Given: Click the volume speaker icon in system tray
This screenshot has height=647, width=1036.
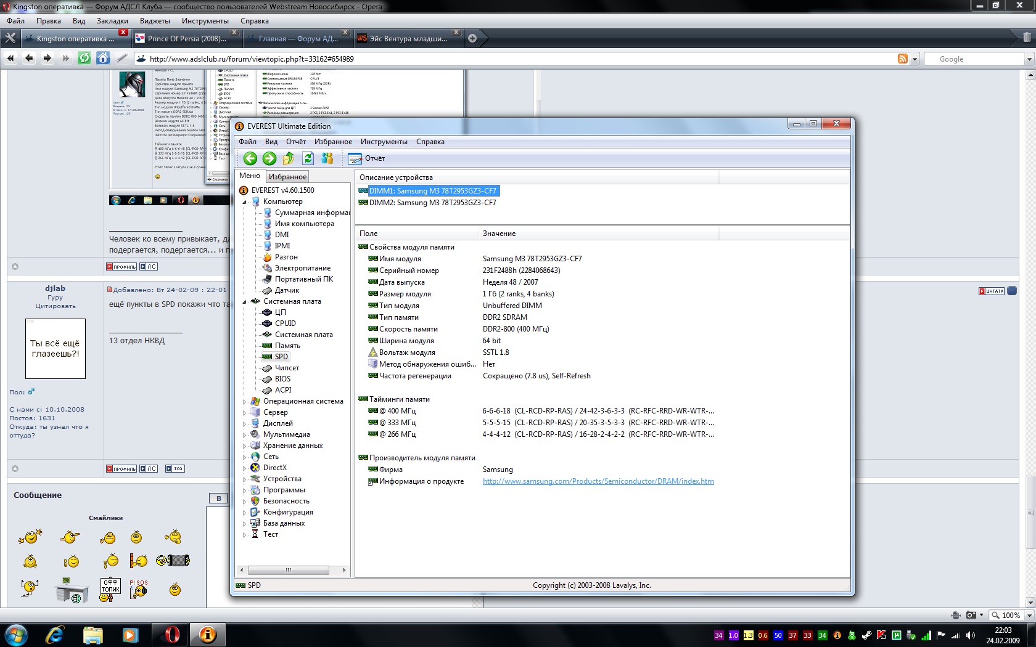Looking at the screenshot, I should (971, 635).
